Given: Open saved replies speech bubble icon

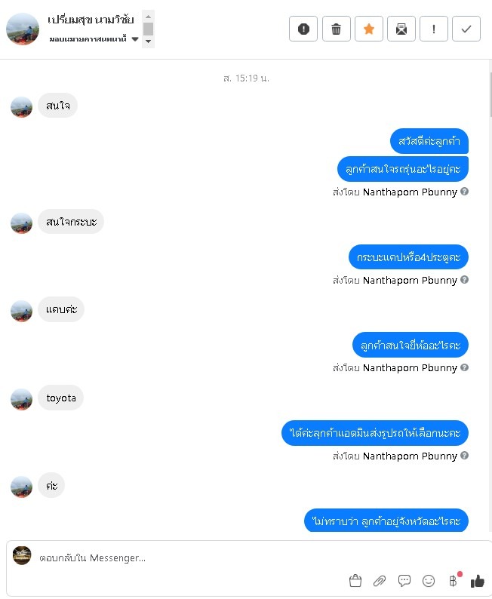Looking at the screenshot, I should pyautogui.click(x=404, y=581).
